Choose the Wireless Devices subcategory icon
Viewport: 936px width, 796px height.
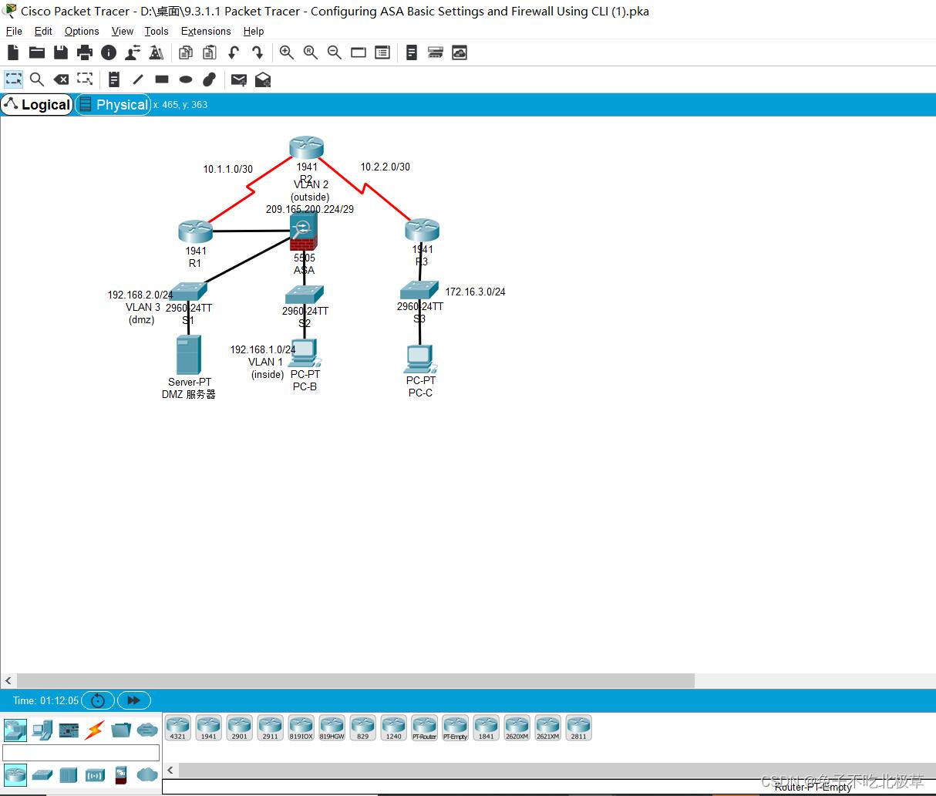pos(95,774)
